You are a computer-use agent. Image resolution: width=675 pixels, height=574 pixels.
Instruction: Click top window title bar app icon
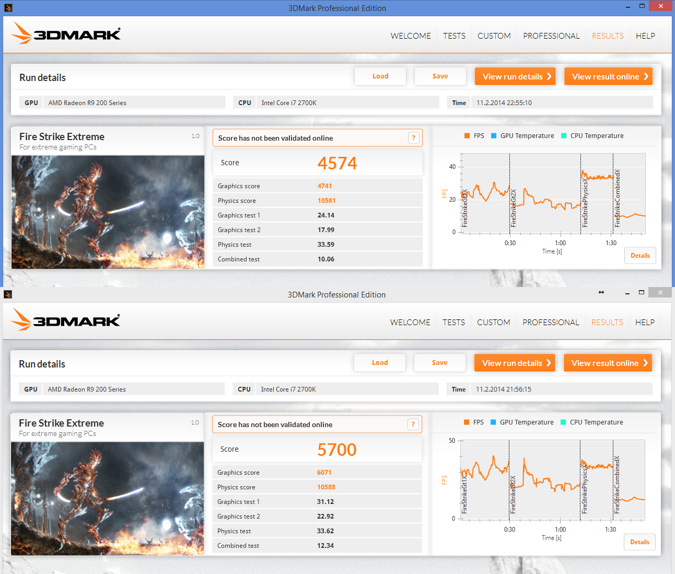(x=8, y=8)
